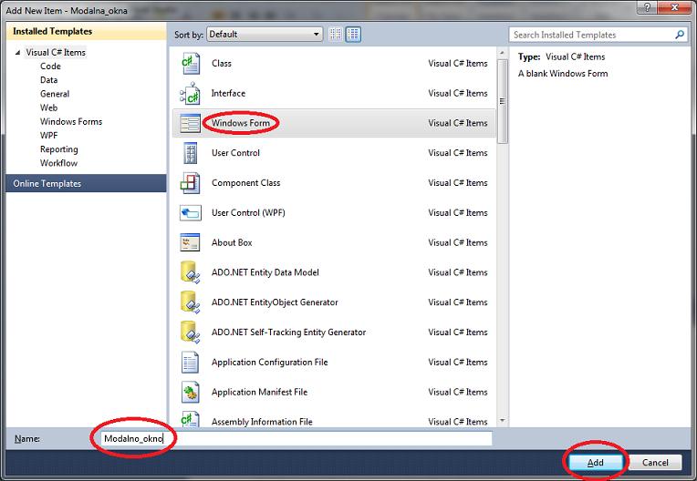Click the Name input field
This screenshot has width=697, height=481.
[292, 439]
